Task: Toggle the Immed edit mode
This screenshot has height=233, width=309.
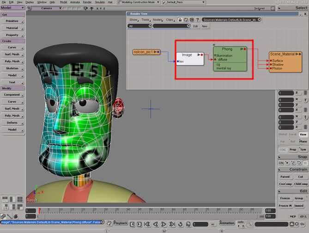Action: tap(299, 205)
